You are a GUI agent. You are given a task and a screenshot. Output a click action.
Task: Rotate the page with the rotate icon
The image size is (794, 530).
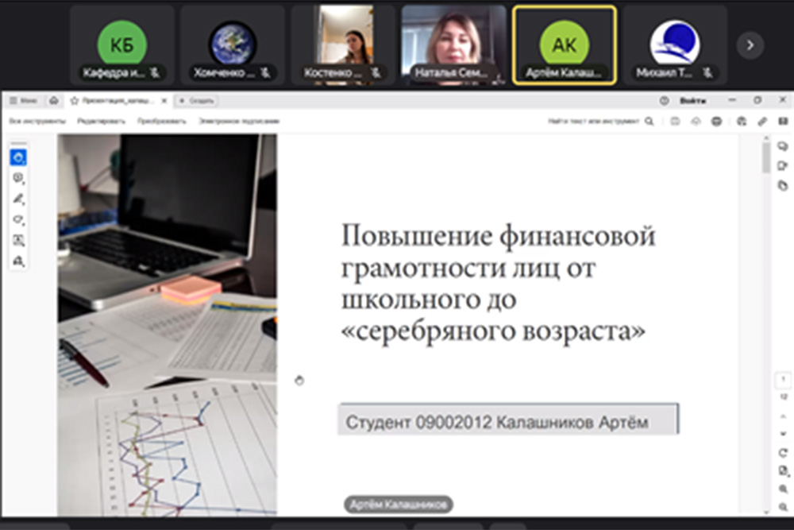point(783,453)
